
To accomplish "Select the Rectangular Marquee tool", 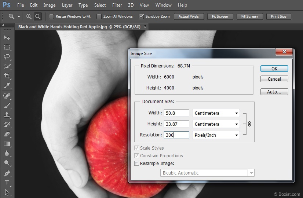I will click(x=7, y=47).
